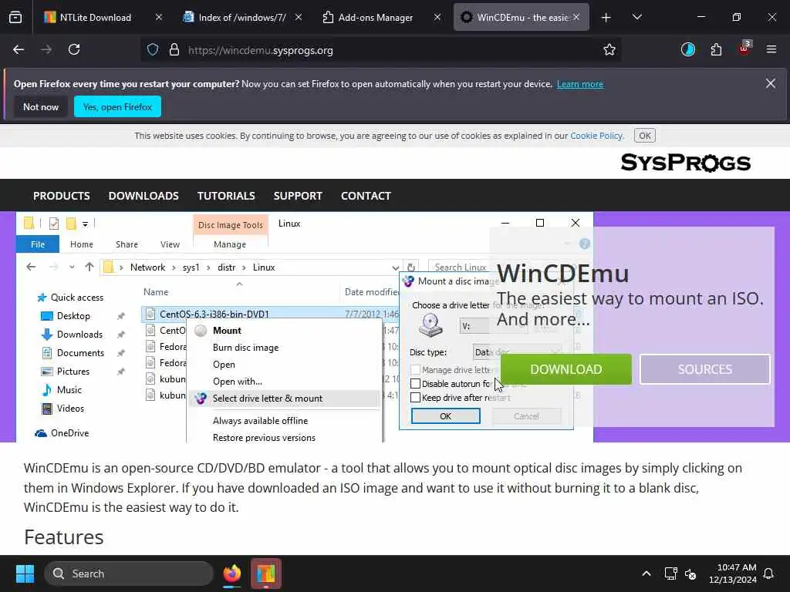Bookmark this page with the star icon
Viewport: 790px width, 592px height.
point(609,50)
